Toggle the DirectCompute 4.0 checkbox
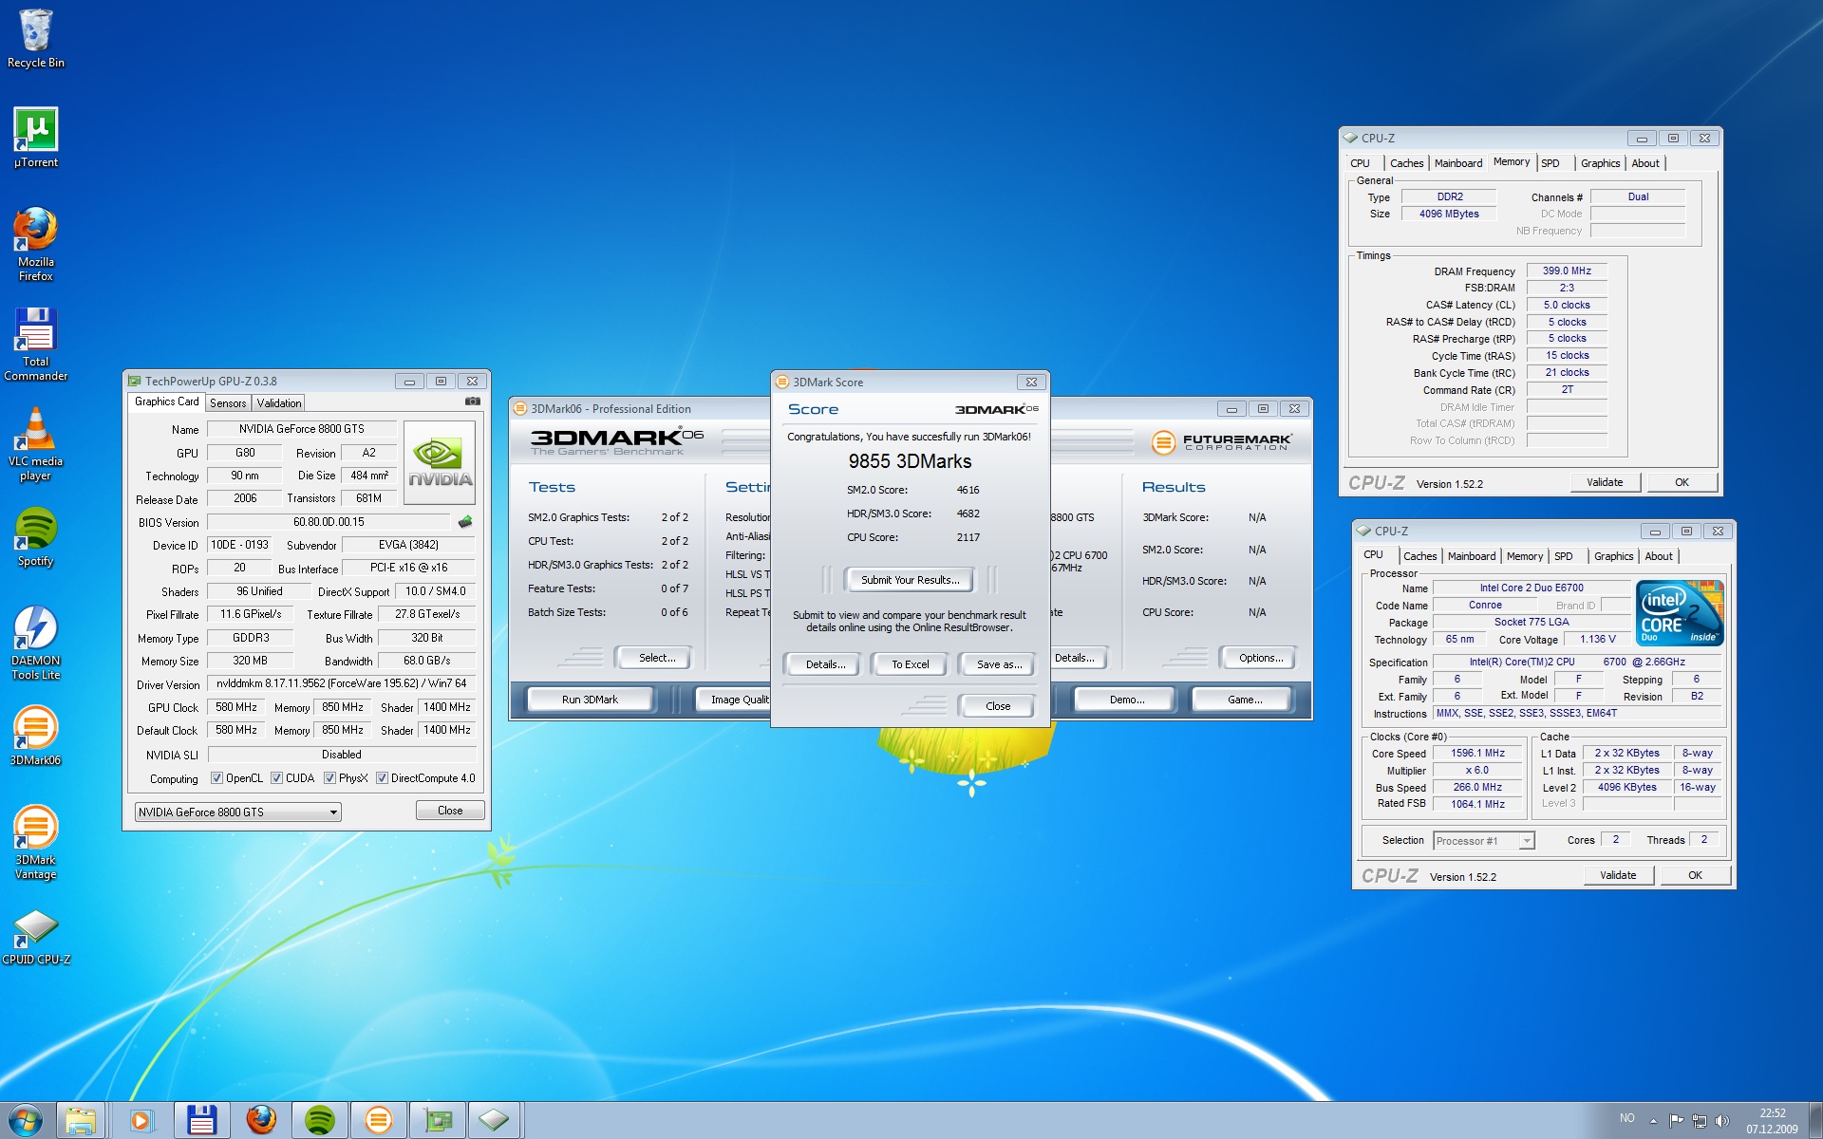 pyautogui.click(x=382, y=778)
